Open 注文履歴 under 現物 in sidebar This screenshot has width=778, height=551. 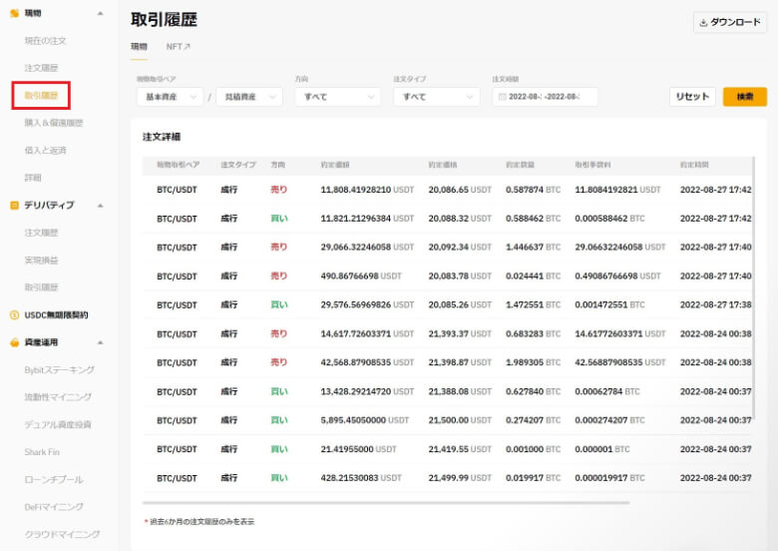coord(41,68)
